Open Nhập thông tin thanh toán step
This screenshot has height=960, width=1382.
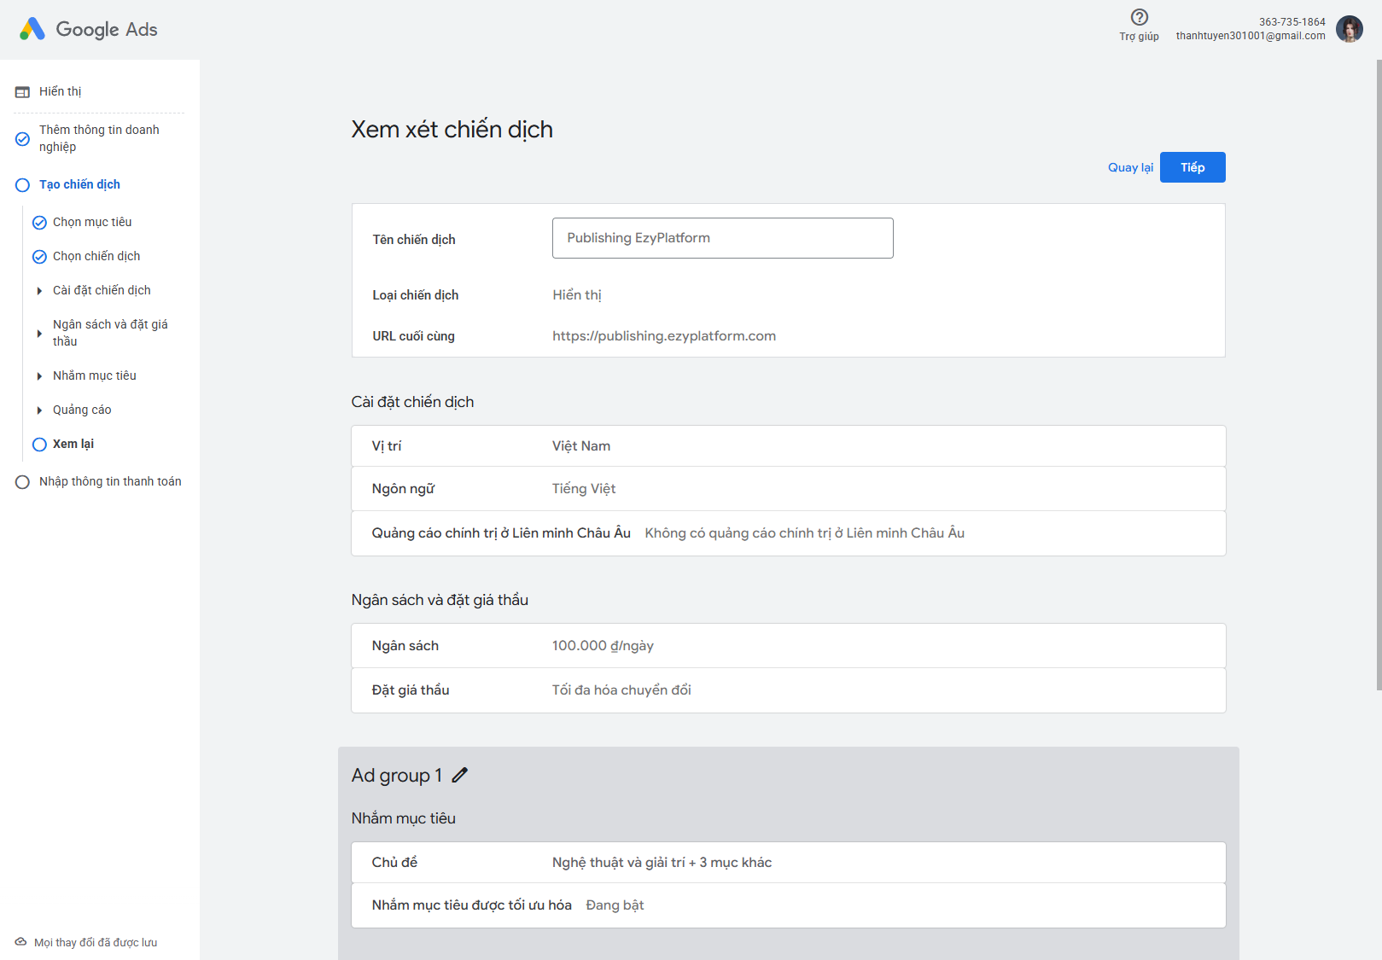[110, 481]
